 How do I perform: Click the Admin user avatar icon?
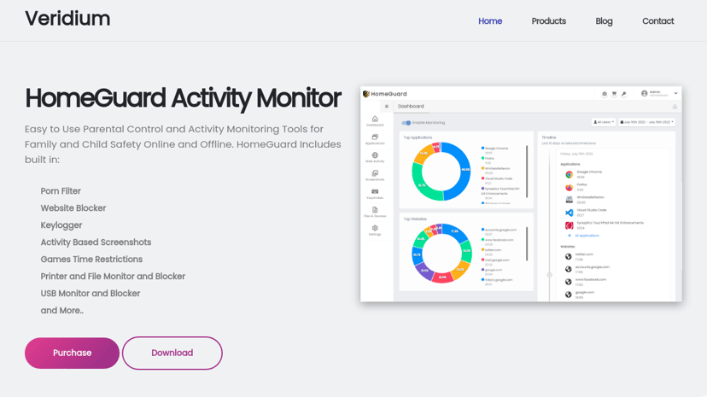point(645,93)
